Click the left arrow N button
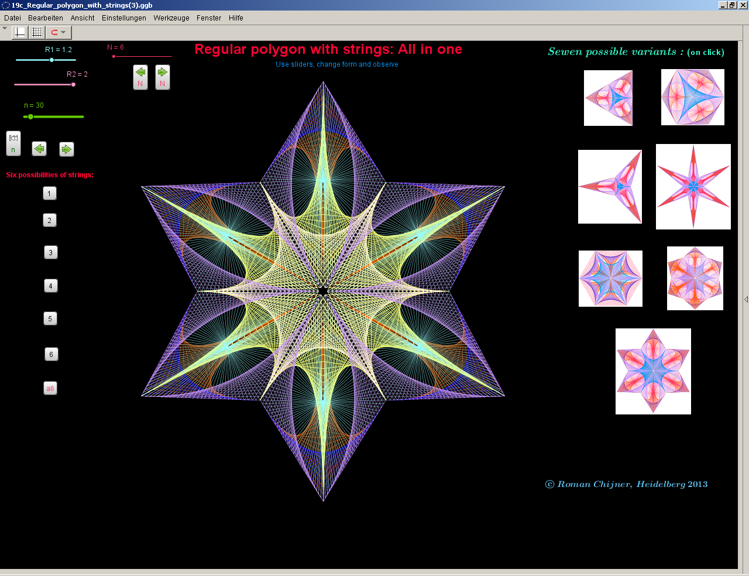 pyautogui.click(x=140, y=77)
